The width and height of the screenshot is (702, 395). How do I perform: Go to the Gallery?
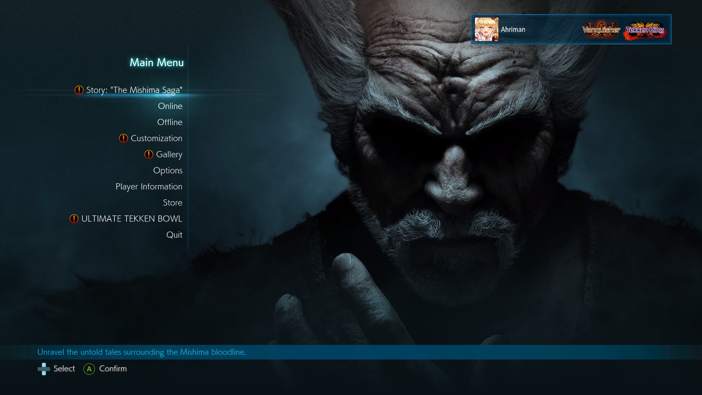tap(169, 154)
